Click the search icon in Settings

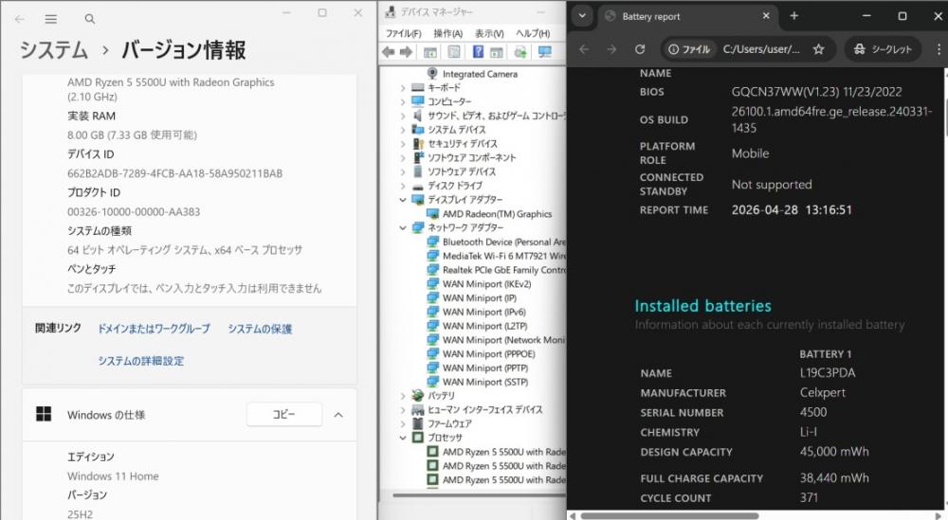[x=89, y=19]
